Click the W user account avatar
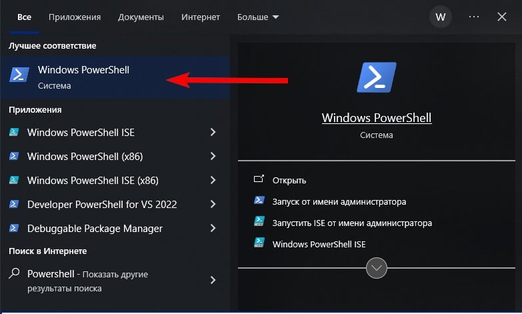The width and height of the screenshot is (522, 314). (440, 17)
